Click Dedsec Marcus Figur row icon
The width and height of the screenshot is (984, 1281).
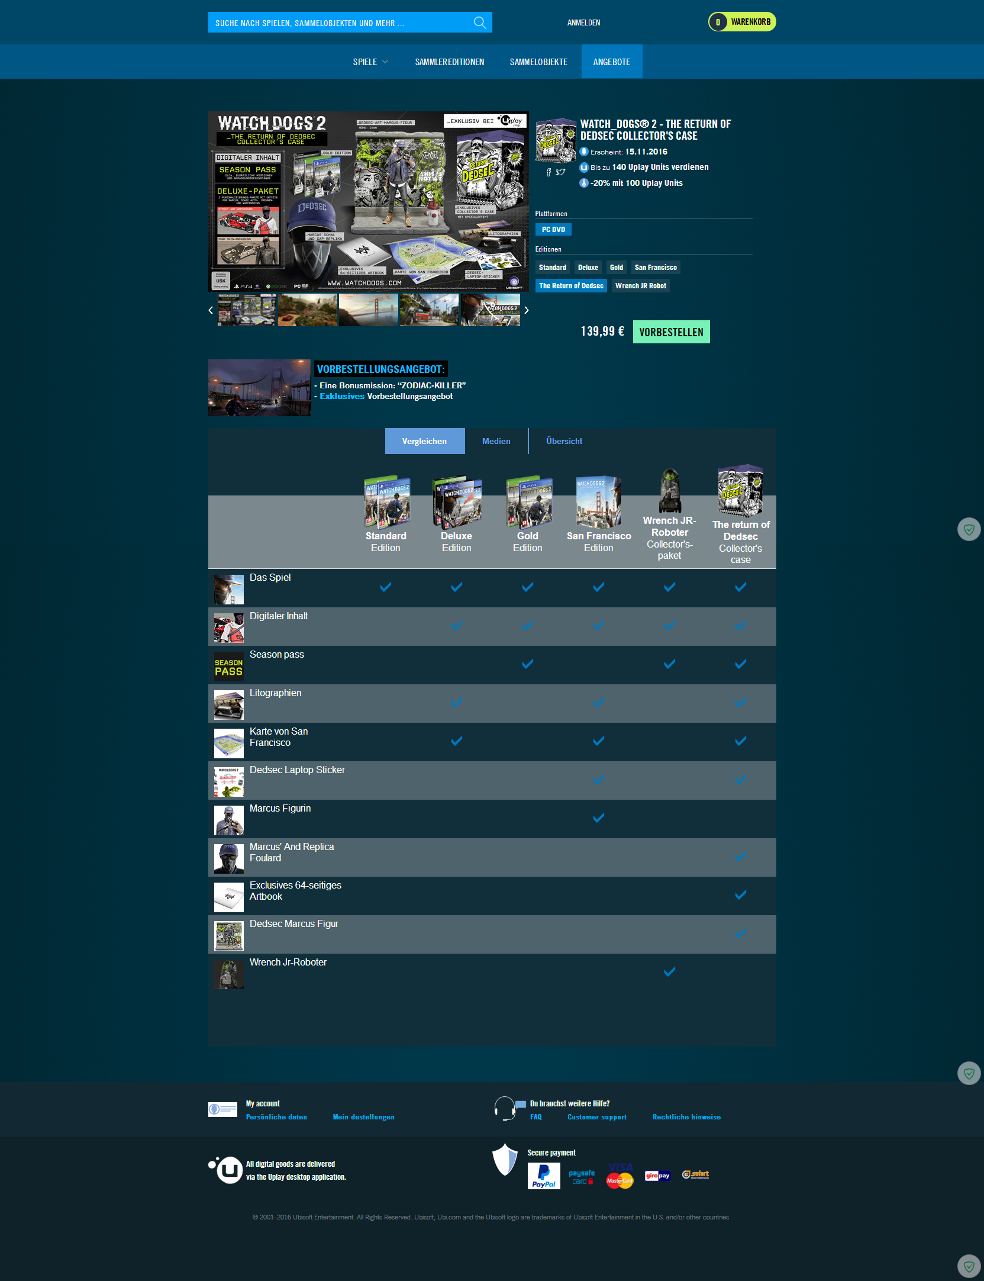pos(229,935)
